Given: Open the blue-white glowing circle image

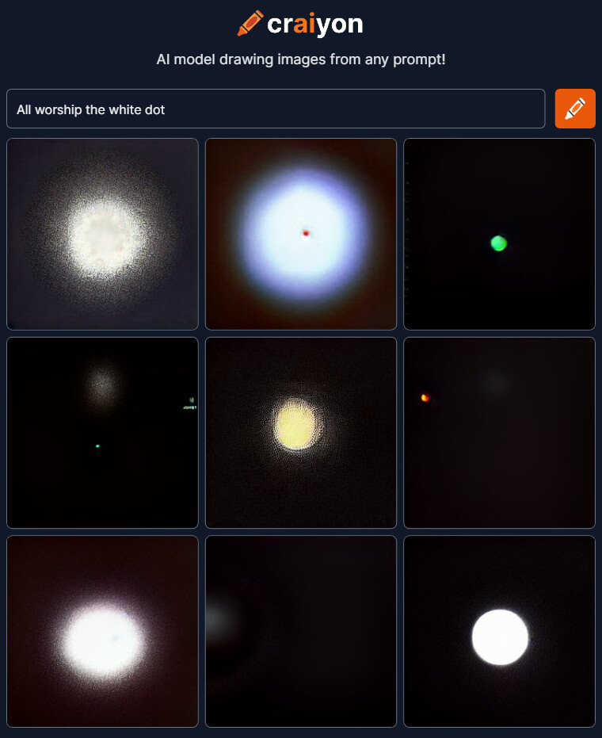Looking at the screenshot, I should click(301, 234).
